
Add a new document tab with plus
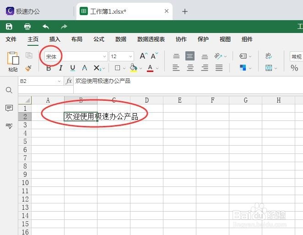[185, 11]
